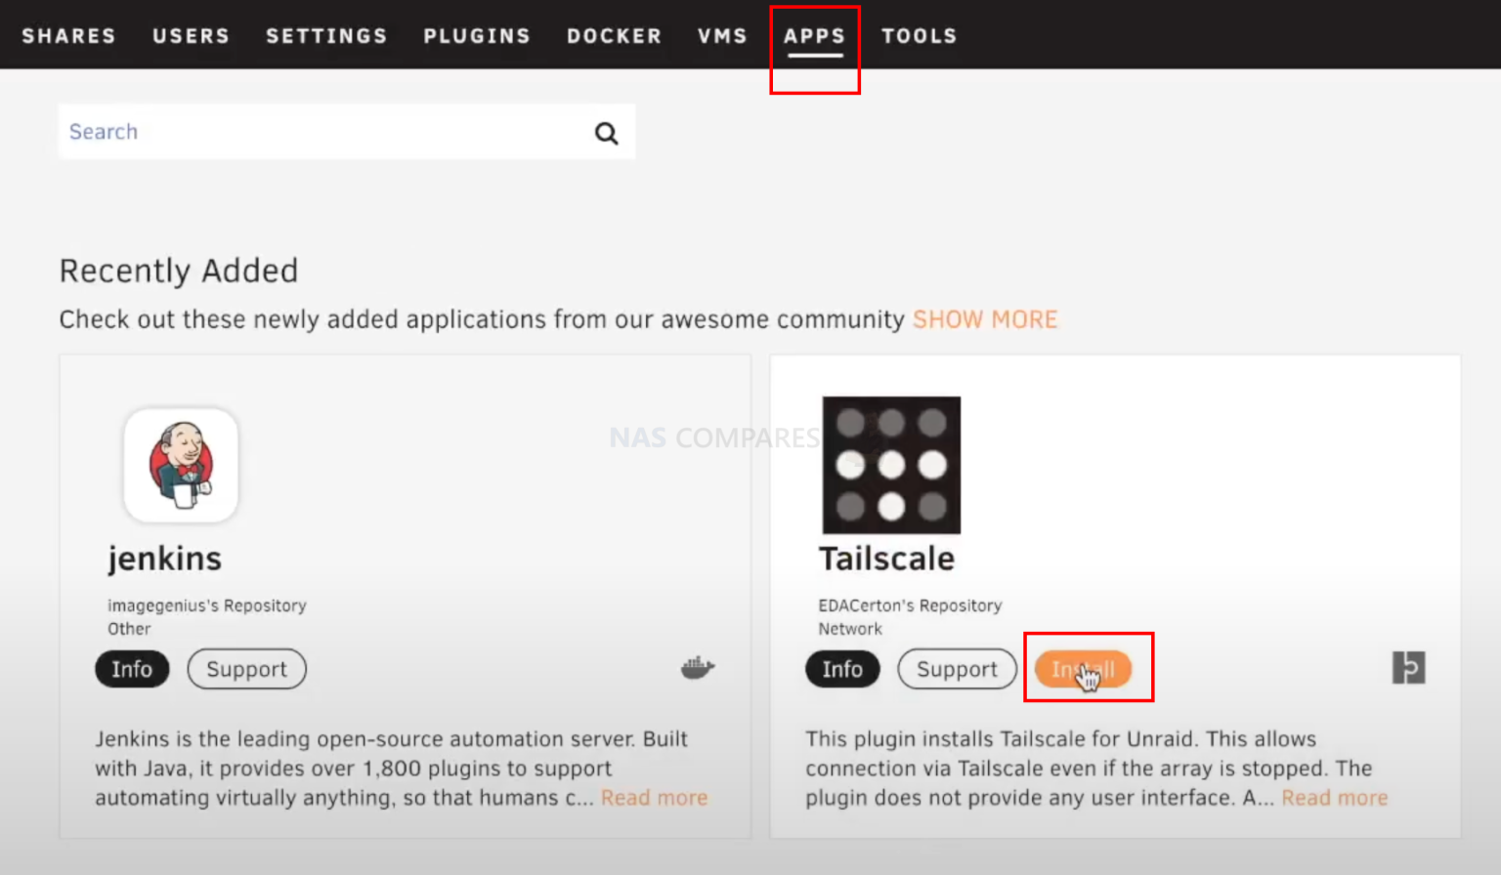Click the jenkins application icon
Viewport: 1501px width, 875px height.
click(181, 466)
